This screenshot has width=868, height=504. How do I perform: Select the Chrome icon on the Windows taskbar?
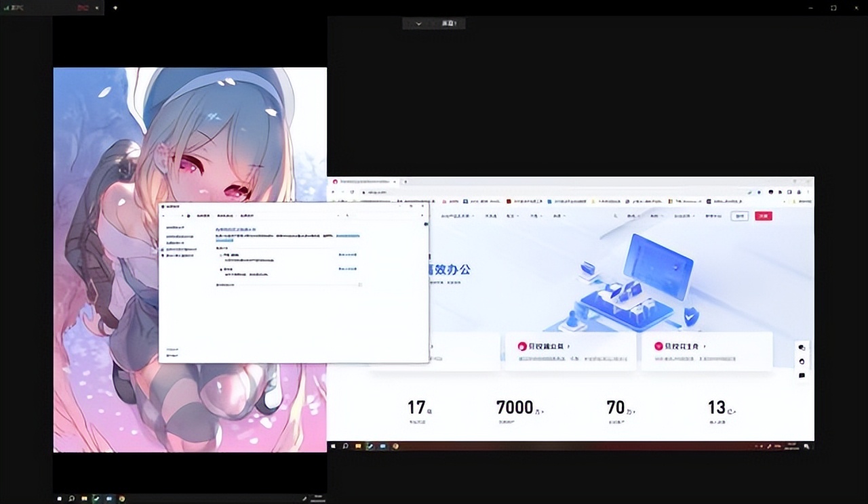tap(396, 446)
